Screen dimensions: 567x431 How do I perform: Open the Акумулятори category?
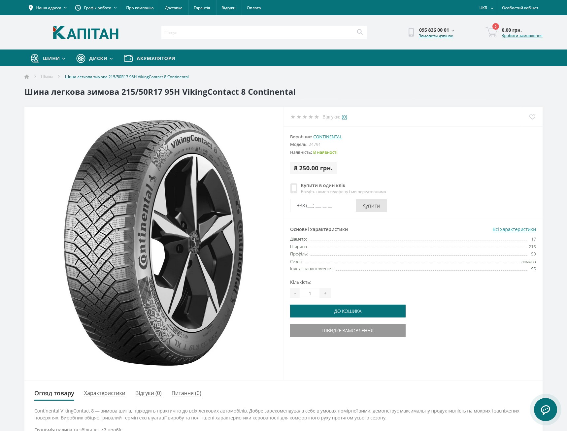pyautogui.click(x=150, y=58)
